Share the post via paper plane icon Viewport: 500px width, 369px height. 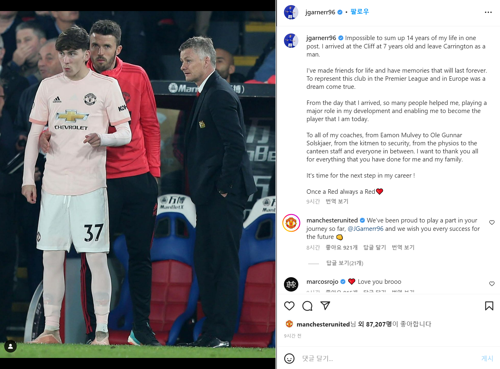tap(325, 306)
